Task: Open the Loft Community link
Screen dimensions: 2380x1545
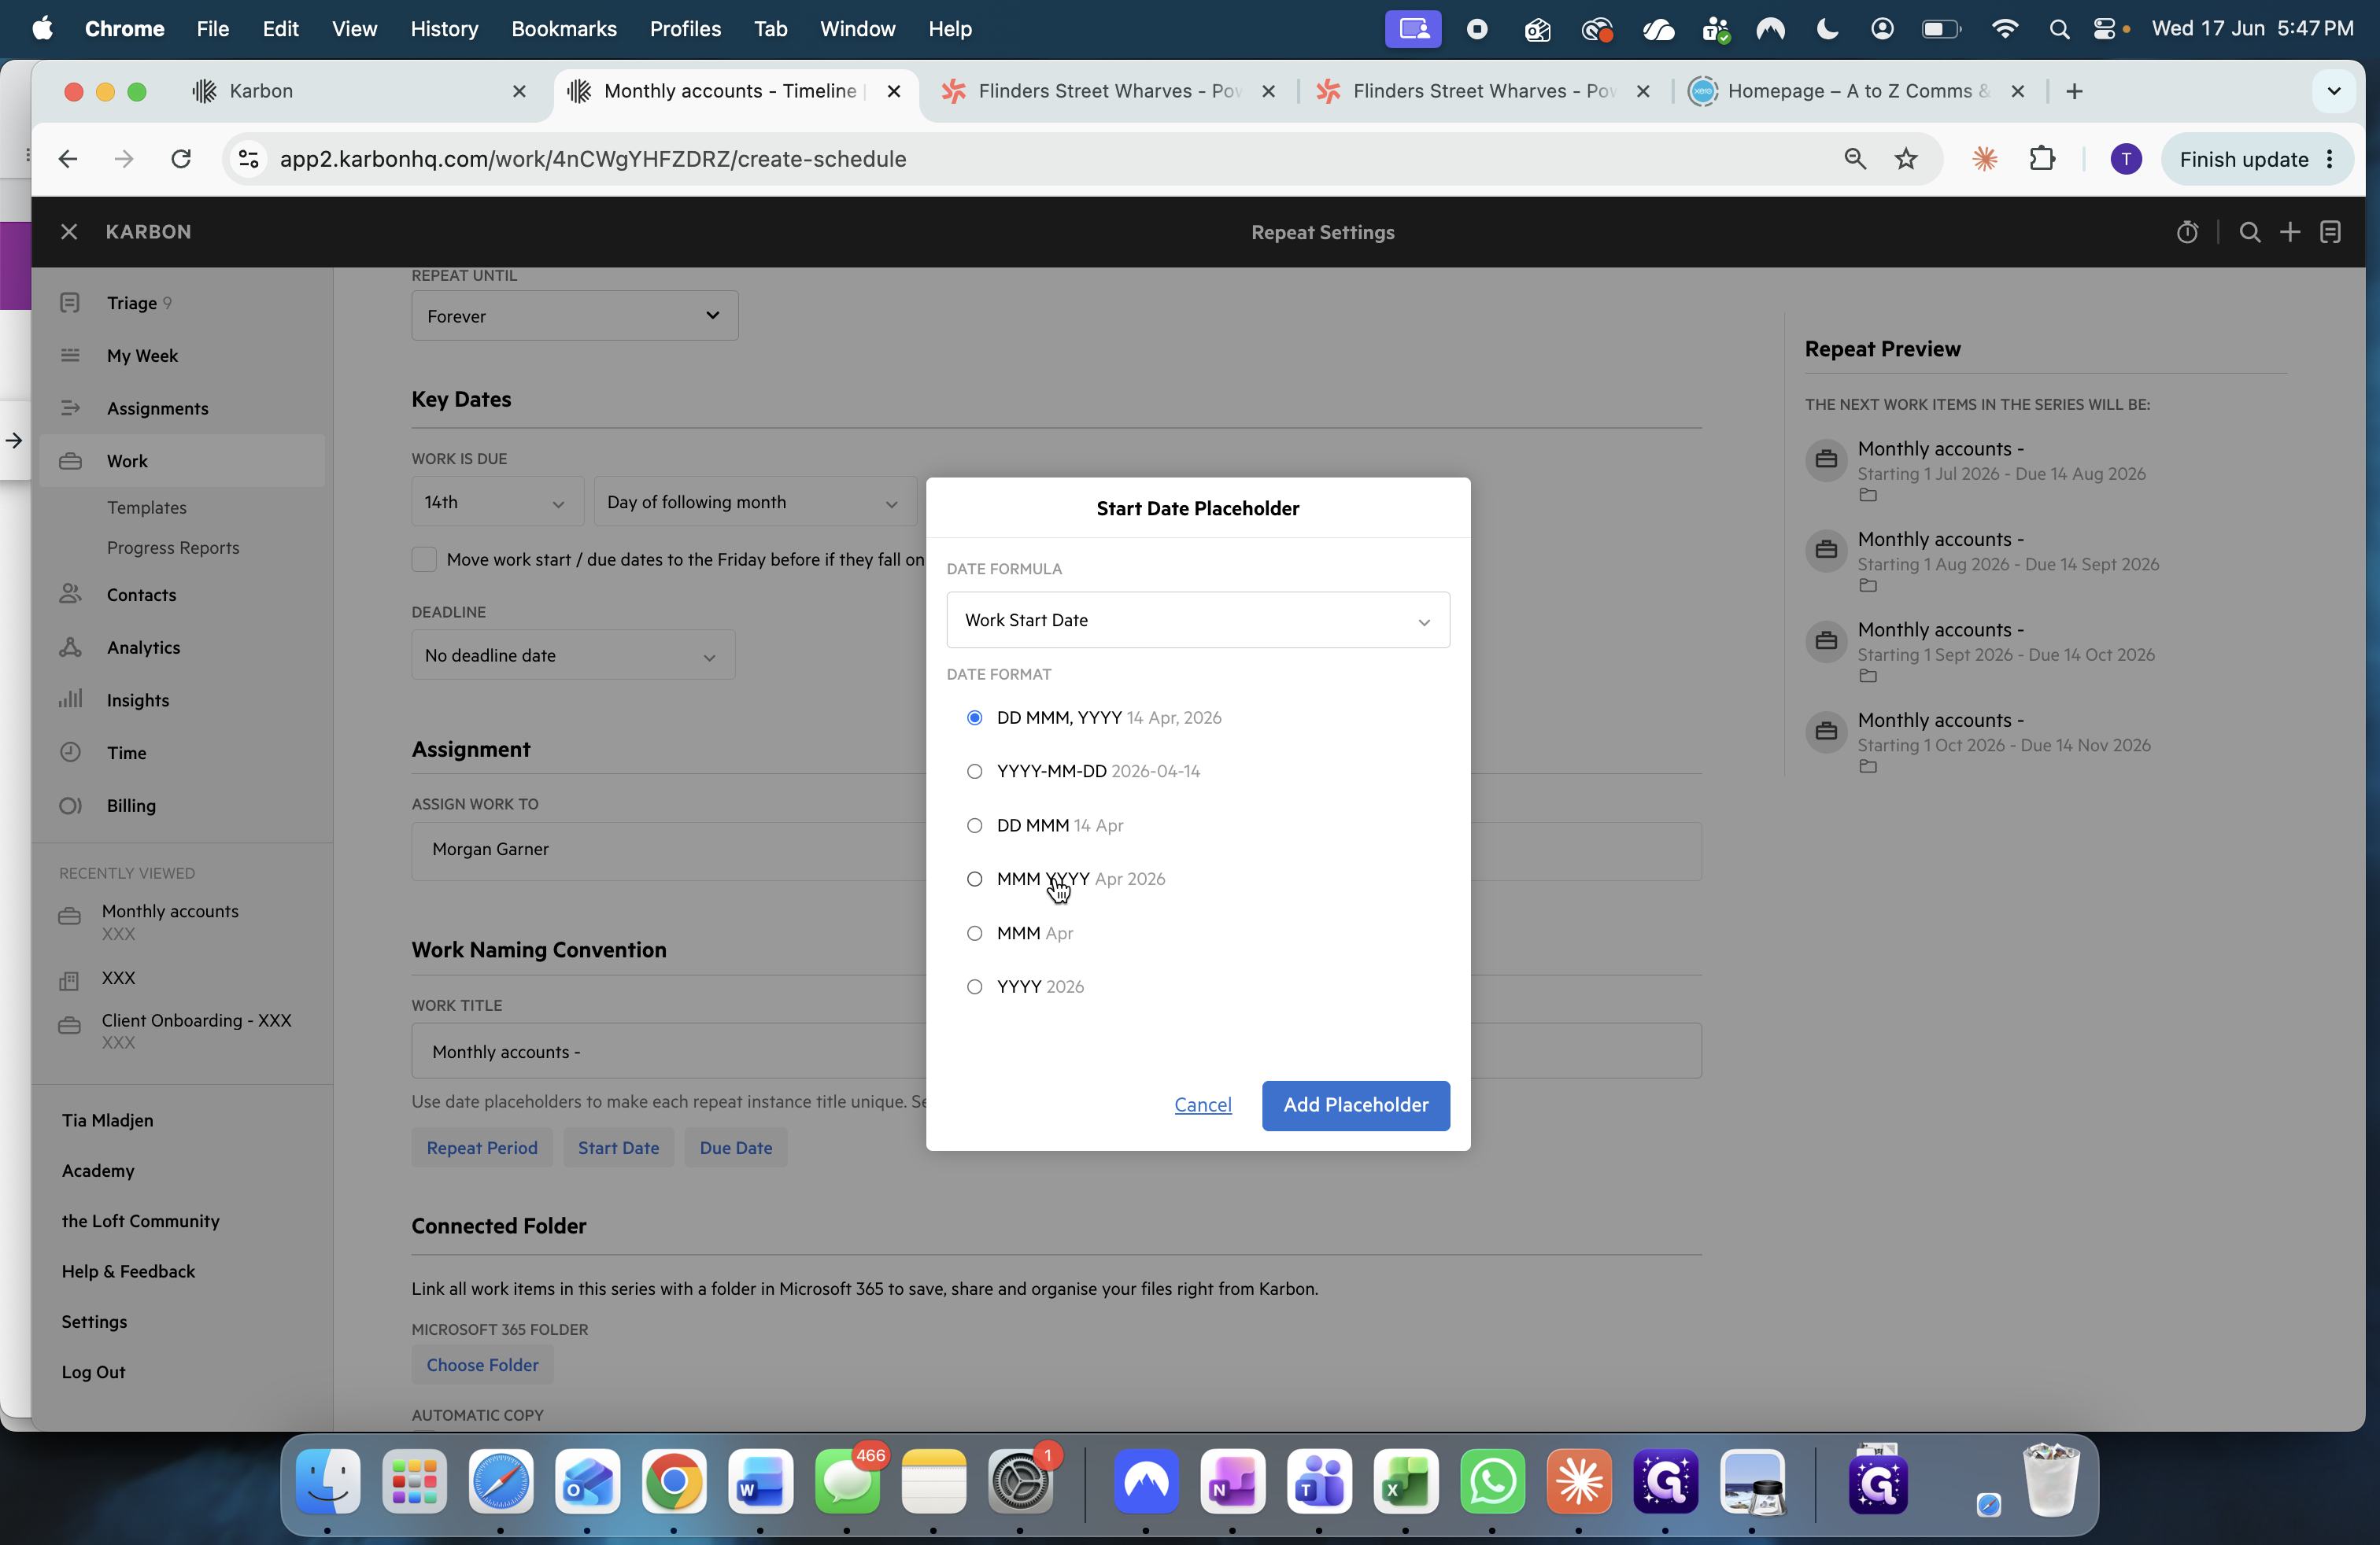Action: tap(140, 1221)
